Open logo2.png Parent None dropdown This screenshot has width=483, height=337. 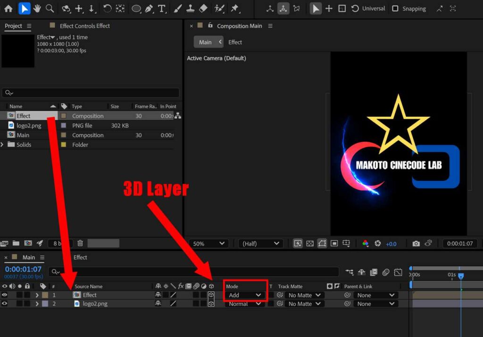(x=376, y=304)
